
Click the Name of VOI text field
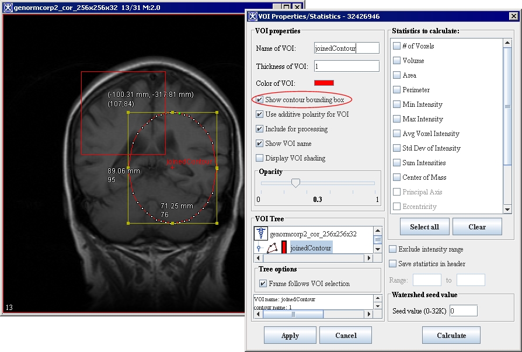pyautogui.click(x=346, y=48)
